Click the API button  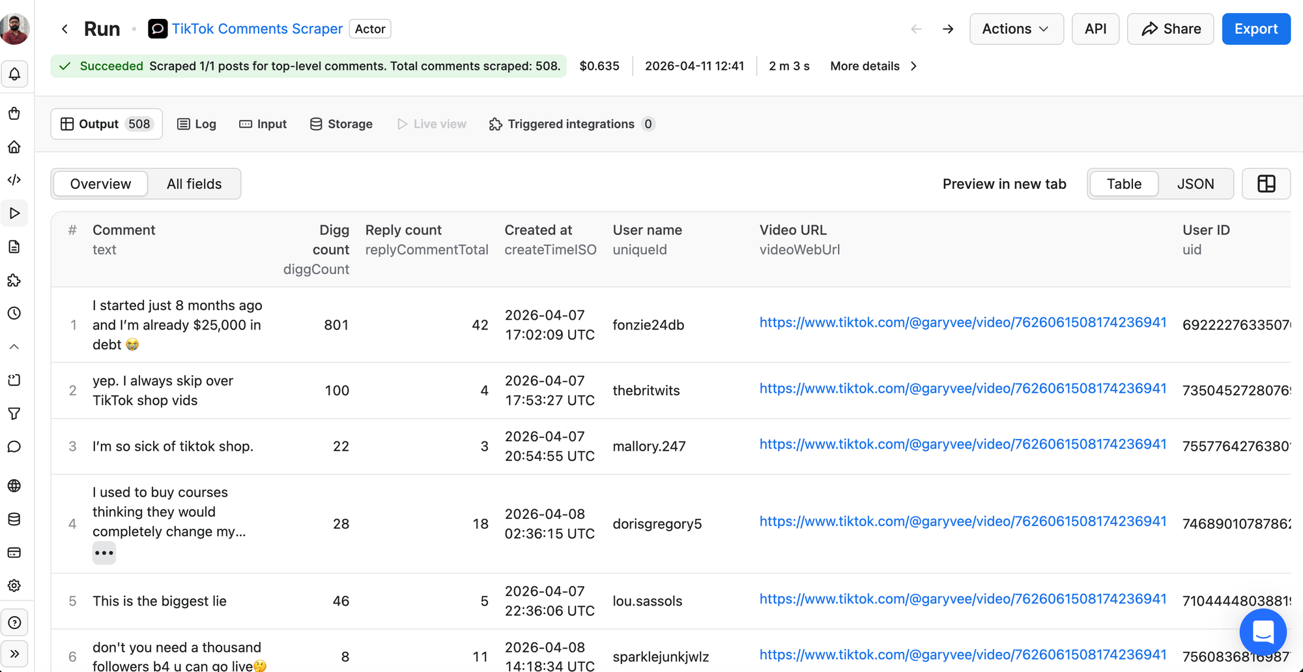(x=1096, y=29)
